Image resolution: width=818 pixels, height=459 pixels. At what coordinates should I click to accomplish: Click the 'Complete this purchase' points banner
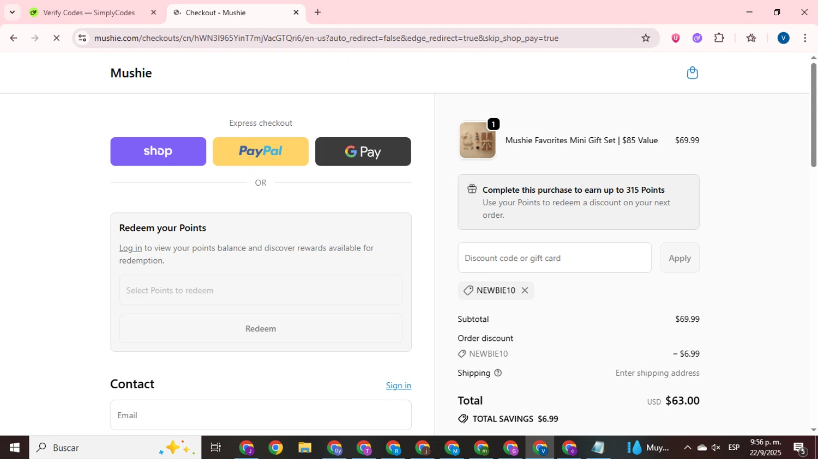pos(579,202)
